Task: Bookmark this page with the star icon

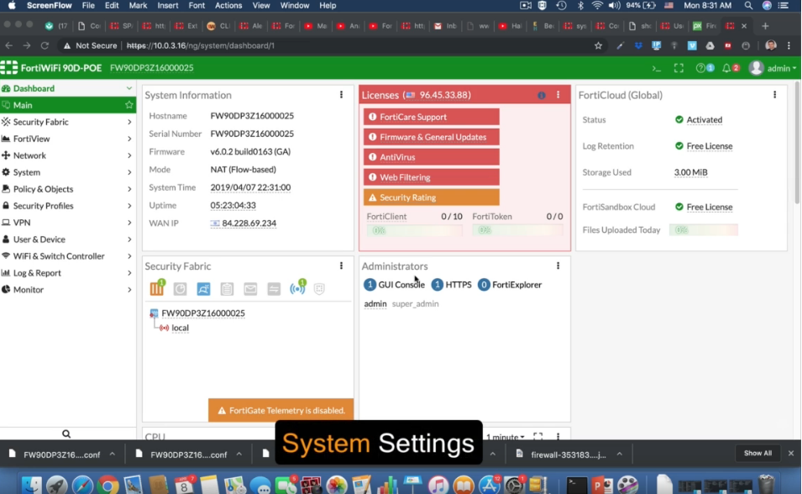Action: coord(598,45)
